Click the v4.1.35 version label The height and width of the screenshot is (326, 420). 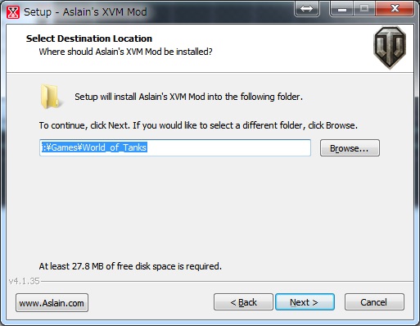[25, 281]
